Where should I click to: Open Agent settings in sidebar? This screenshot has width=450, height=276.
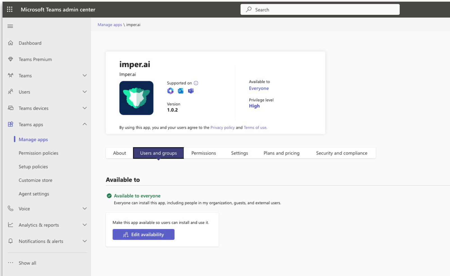[34, 194]
